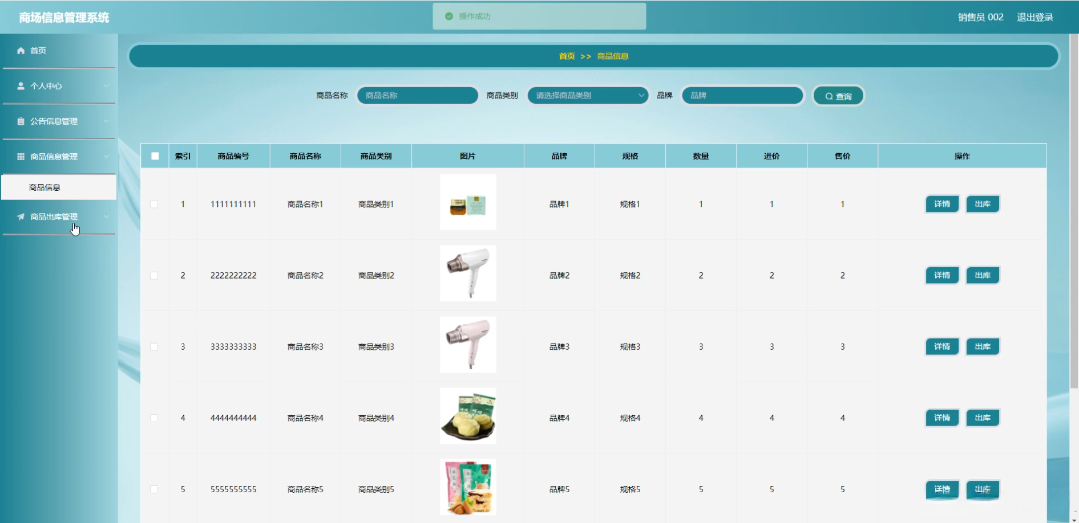This screenshot has width=1079, height=523.
Task: Open the product image for 商品名称1
Action: (x=468, y=202)
